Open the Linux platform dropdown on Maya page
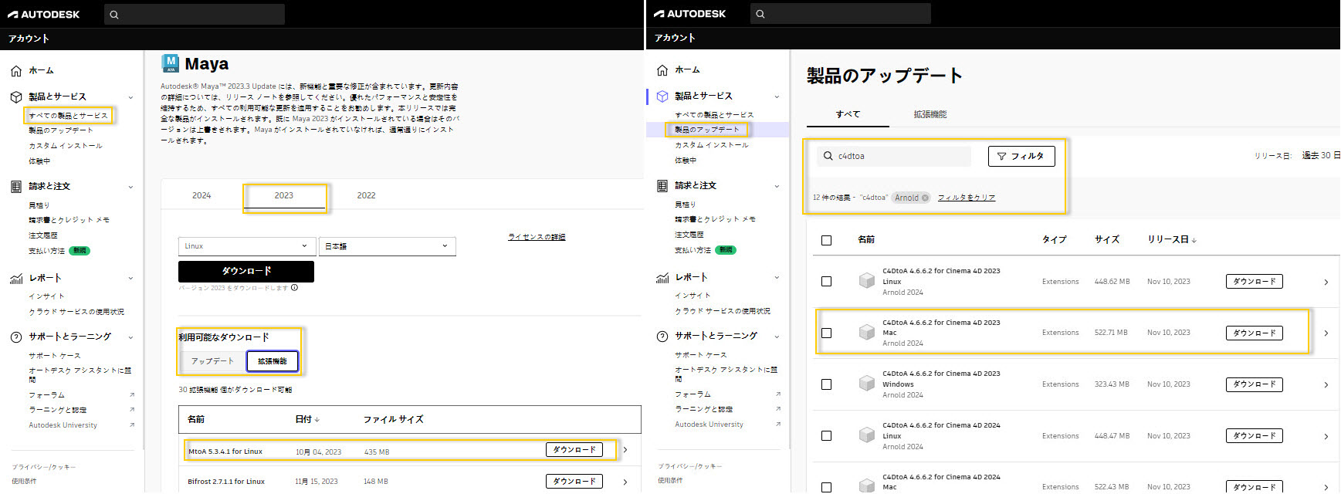The height and width of the screenshot is (494, 1341). point(247,246)
